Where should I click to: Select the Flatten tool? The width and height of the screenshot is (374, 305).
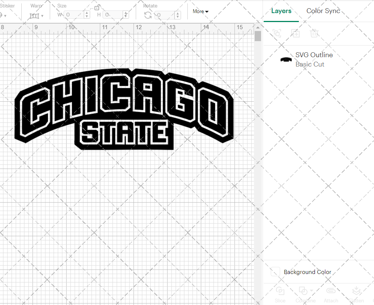pos(356,291)
